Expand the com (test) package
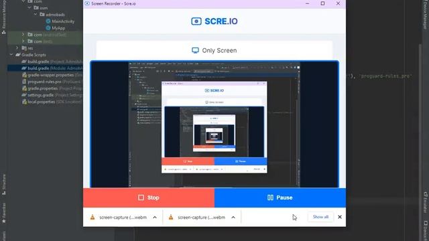This screenshot has width=429, height=241. click(23, 42)
